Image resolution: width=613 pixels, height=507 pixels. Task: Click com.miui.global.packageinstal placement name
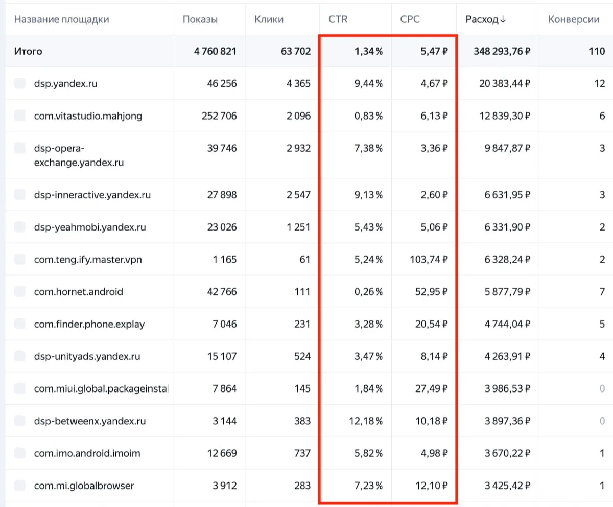coord(101,388)
